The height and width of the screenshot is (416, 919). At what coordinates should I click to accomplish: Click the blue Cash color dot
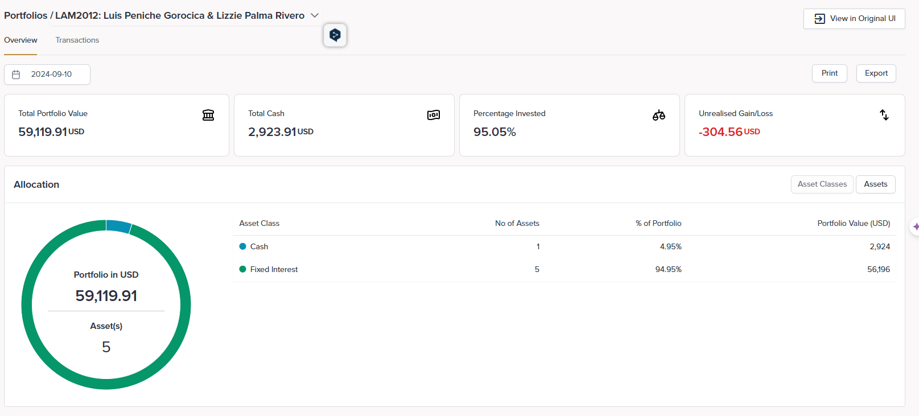(x=242, y=246)
